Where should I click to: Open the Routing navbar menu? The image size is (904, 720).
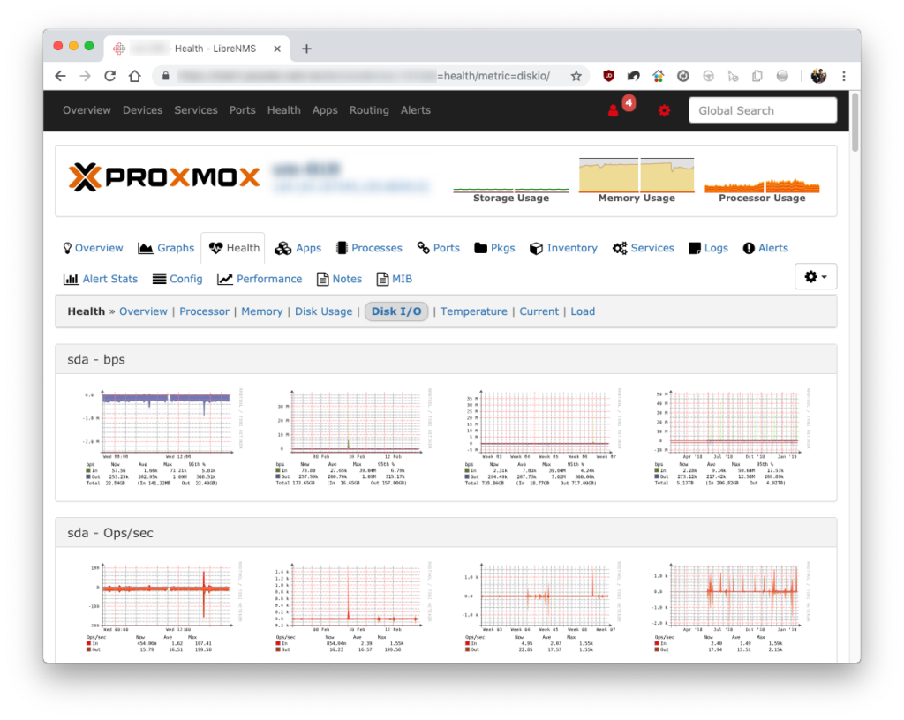tap(369, 110)
